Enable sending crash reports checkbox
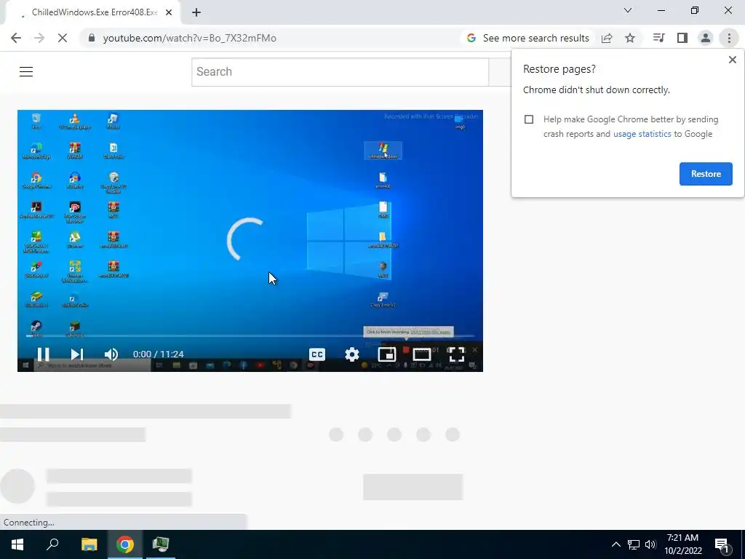 pyautogui.click(x=529, y=119)
